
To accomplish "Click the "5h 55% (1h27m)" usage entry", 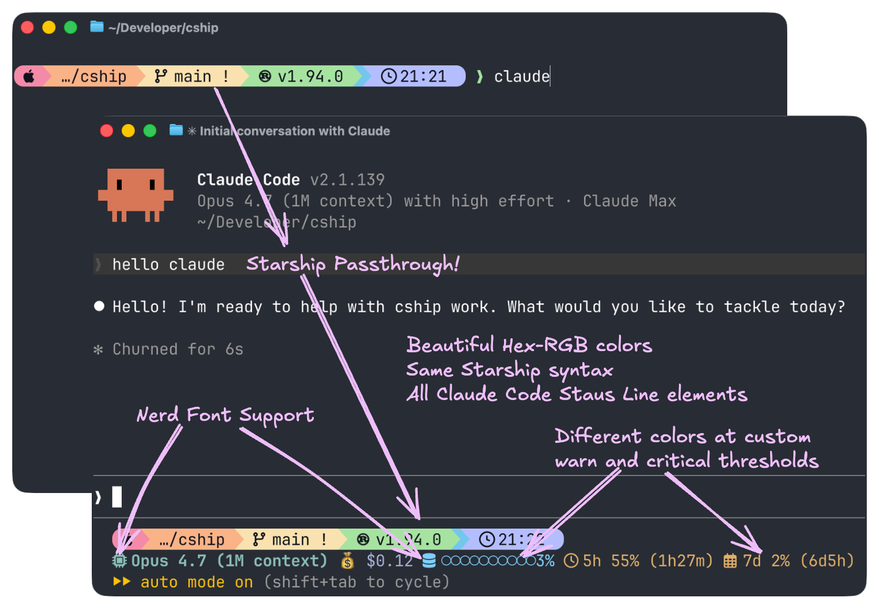I will [x=648, y=561].
